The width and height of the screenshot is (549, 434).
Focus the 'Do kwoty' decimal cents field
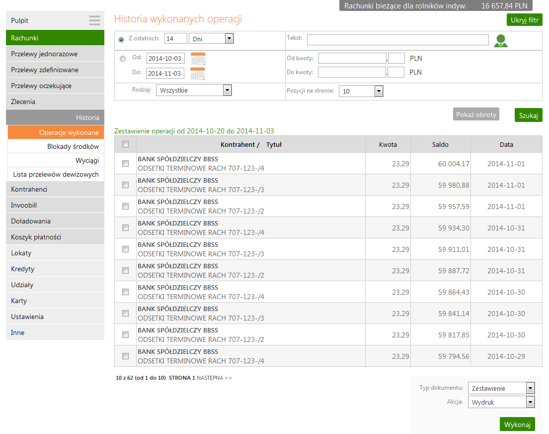point(396,72)
